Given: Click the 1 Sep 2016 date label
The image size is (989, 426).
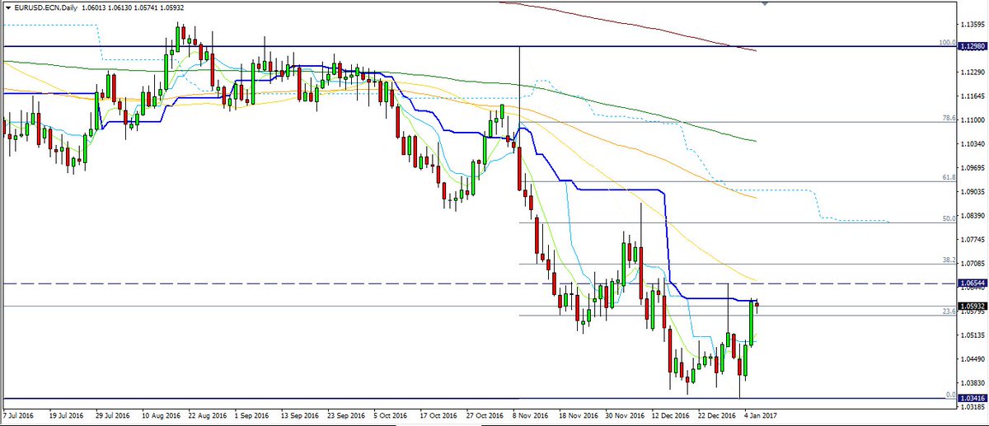Looking at the screenshot, I should coord(251,417).
